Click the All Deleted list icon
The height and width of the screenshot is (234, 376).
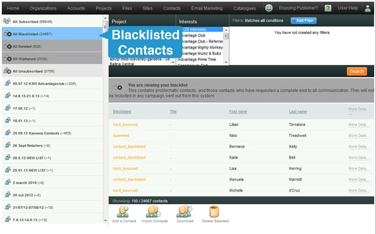(x=7, y=46)
